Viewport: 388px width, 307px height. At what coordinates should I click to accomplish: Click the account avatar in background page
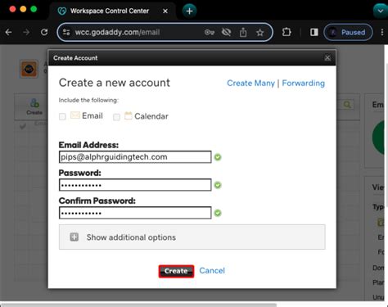coord(29,69)
